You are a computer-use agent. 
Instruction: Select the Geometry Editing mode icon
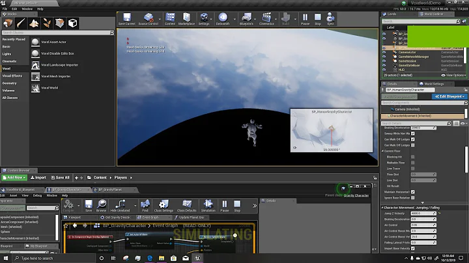pyautogui.click(x=59, y=23)
